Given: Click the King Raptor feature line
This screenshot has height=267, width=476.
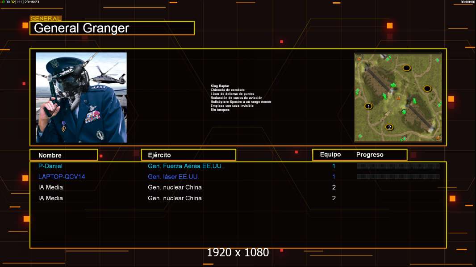Looking at the screenshot, I should coord(220,86).
